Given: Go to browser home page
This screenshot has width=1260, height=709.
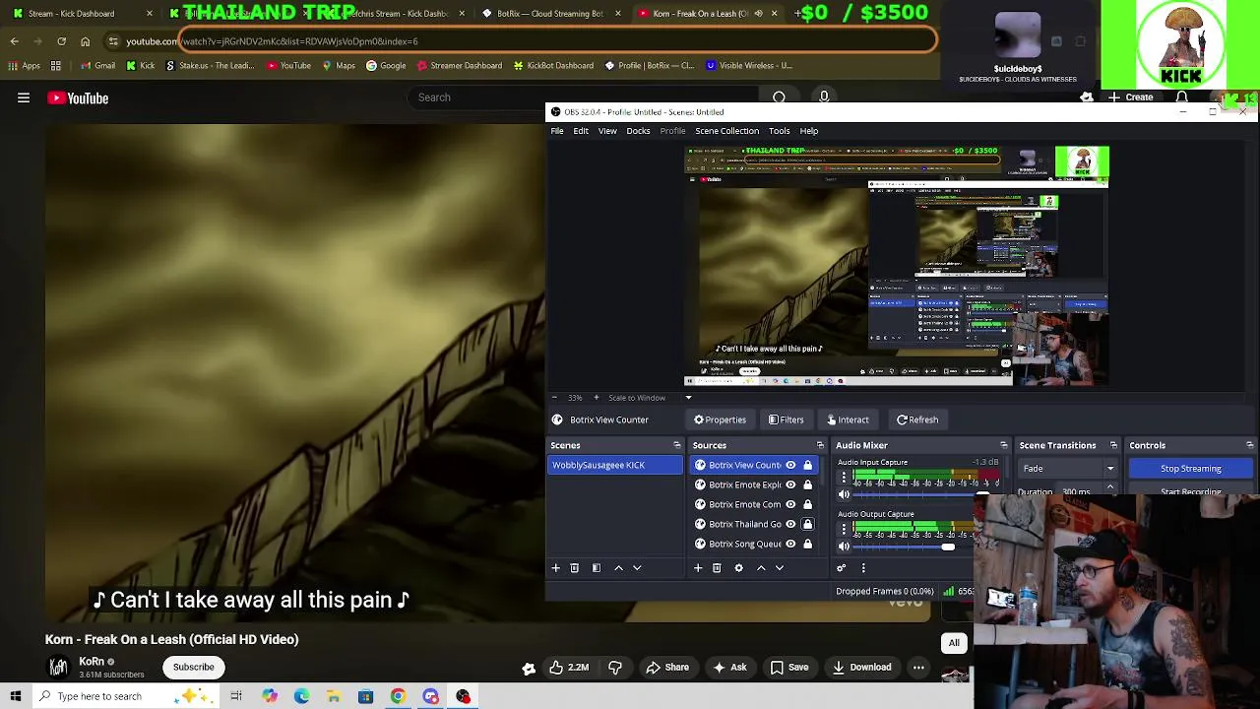Looking at the screenshot, I should (x=85, y=41).
